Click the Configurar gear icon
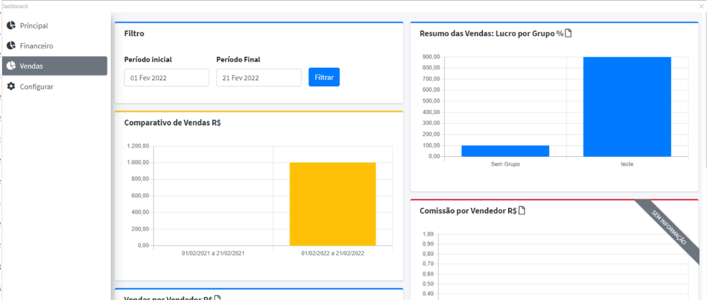Image resolution: width=707 pixels, height=300 pixels. pyautogui.click(x=11, y=86)
